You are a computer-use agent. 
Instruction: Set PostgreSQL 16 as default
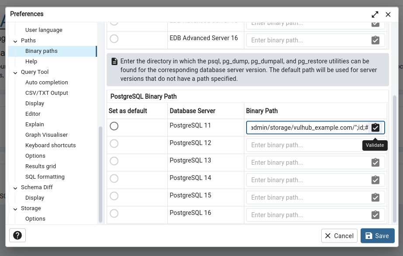click(x=114, y=213)
